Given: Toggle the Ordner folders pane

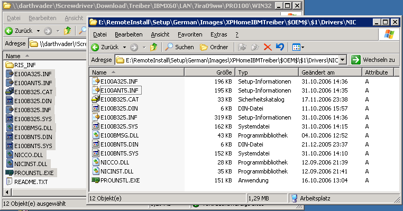Looking at the screenshot, I should [x=214, y=47].
